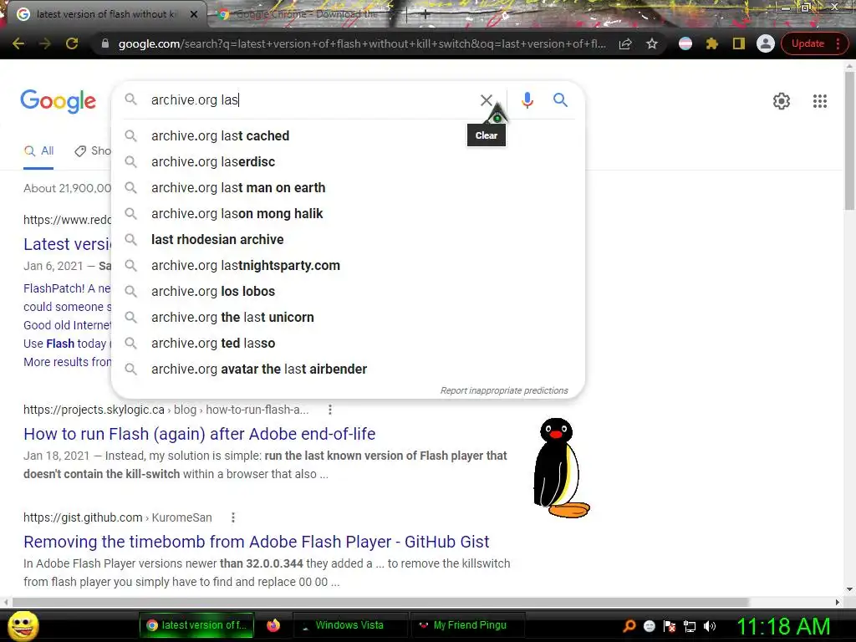
Task: Choose suggestion archive.org avatar the last airbender
Action: [348, 369]
